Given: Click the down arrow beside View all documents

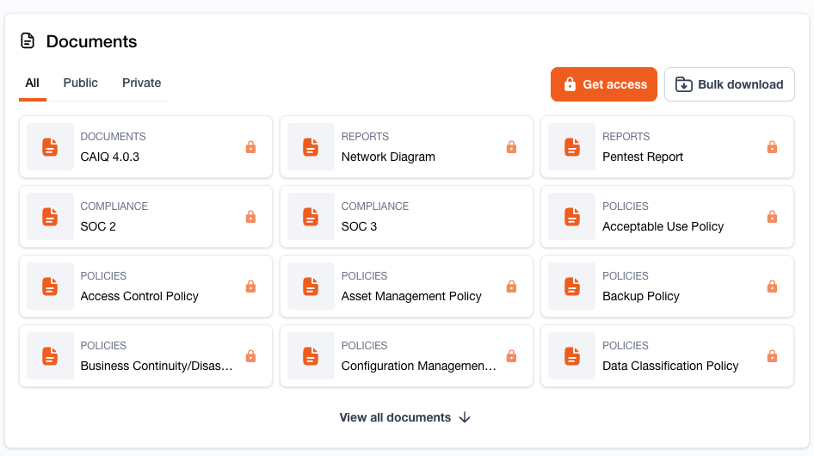Looking at the screenshot, I should pyautogui.click(x=465, y=417).
